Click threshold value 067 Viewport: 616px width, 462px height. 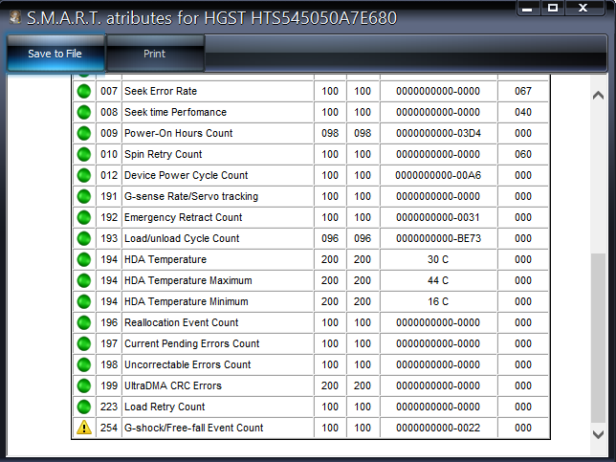click(x=523, y=91)
